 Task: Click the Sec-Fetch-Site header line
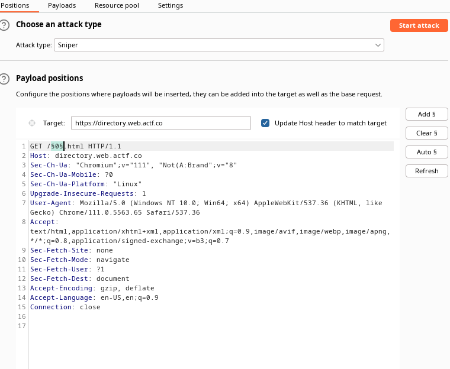(72, 250)
